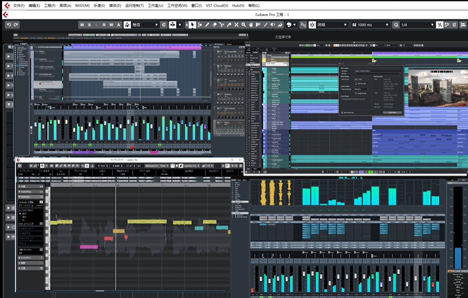Screen dimensions: 468x298
Task: Open the 工作空间(W) menu
Action: tap(177, 6)
